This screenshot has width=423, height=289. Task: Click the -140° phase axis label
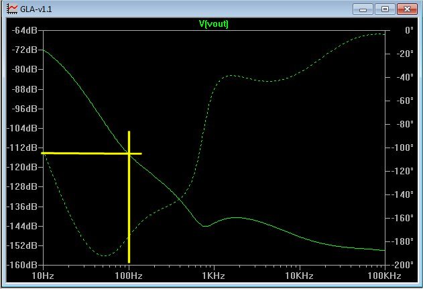pos(403,195)
